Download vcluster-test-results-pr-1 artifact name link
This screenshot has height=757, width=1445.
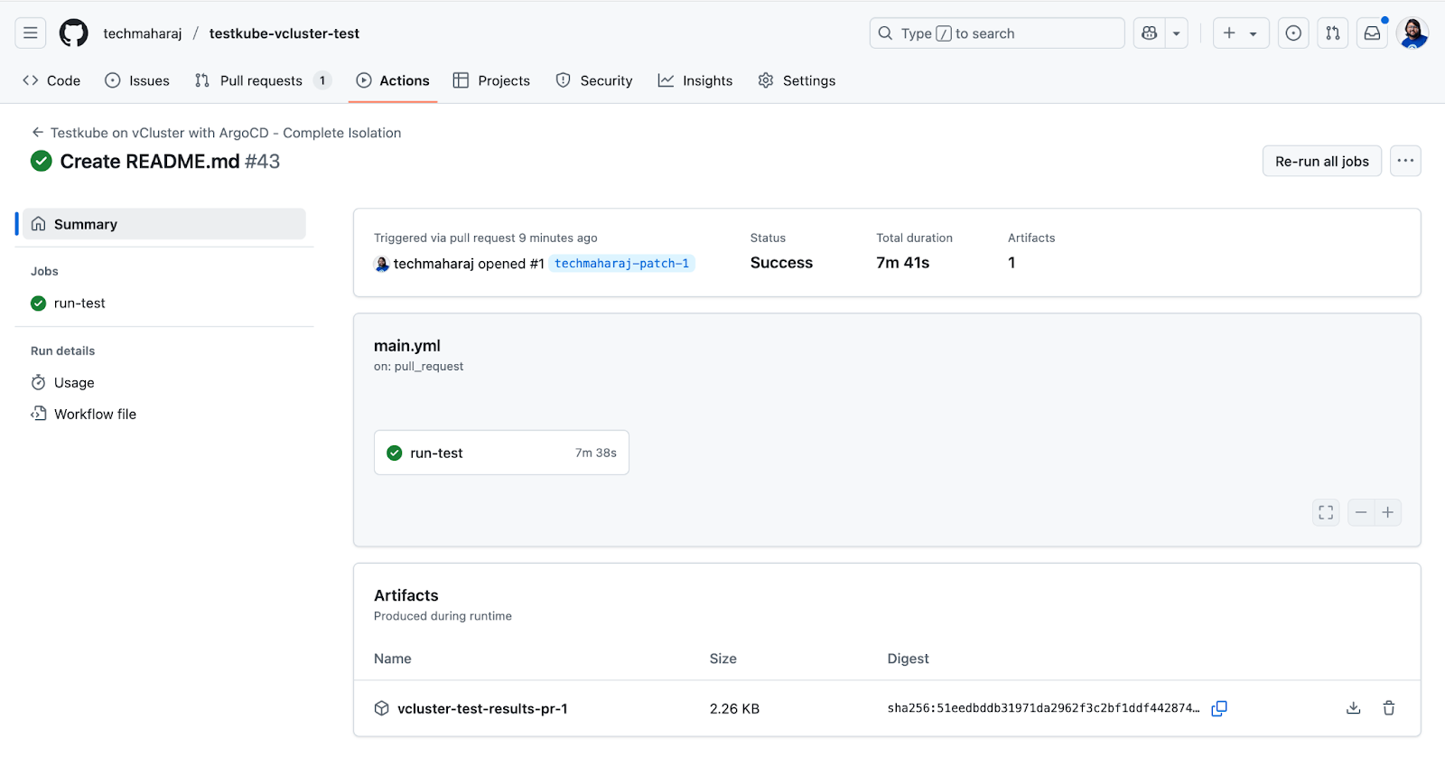(482, 709)
